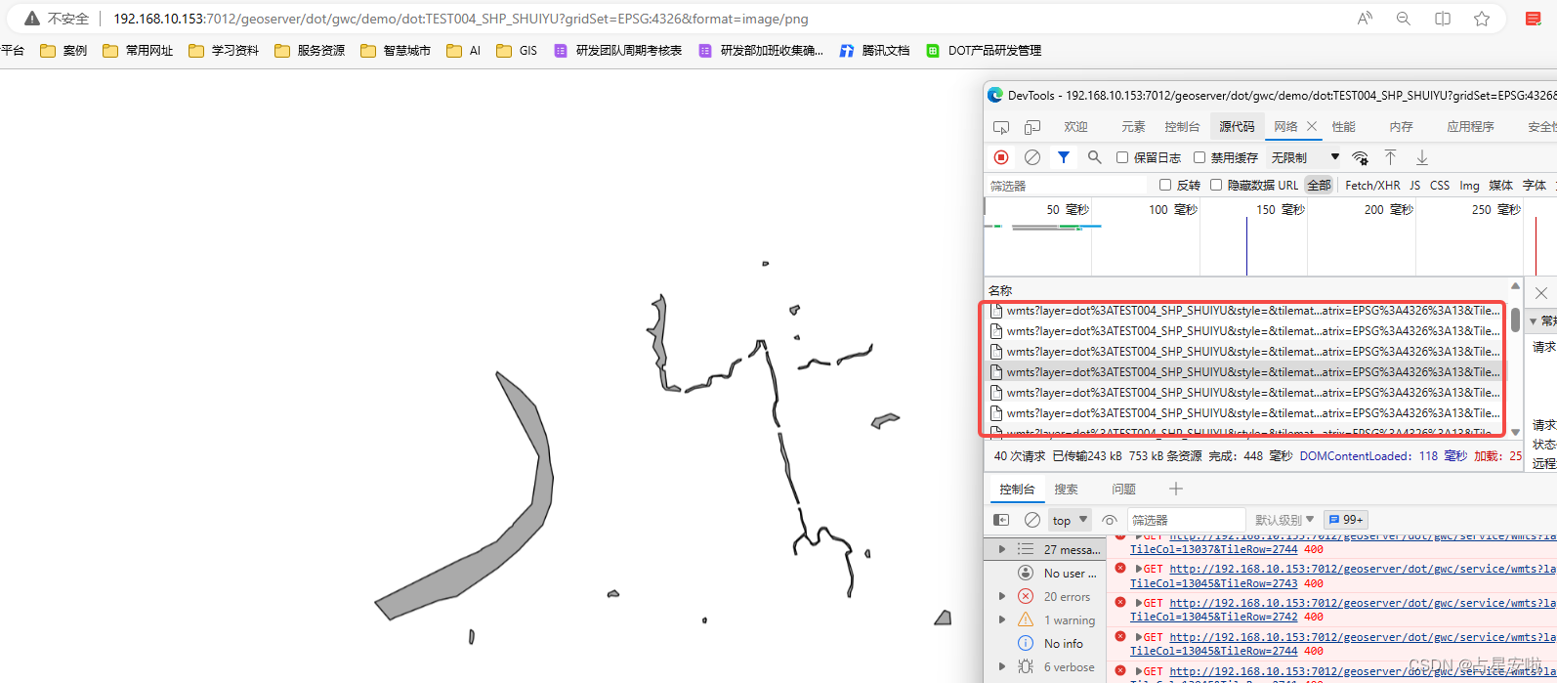Click the network 筛选器 input field
1557x683 pixels.
1069,185
